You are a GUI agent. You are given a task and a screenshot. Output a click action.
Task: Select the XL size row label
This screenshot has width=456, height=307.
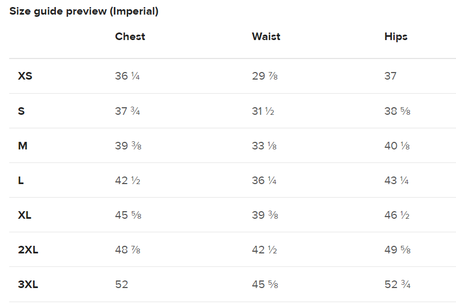click(24, 215)
